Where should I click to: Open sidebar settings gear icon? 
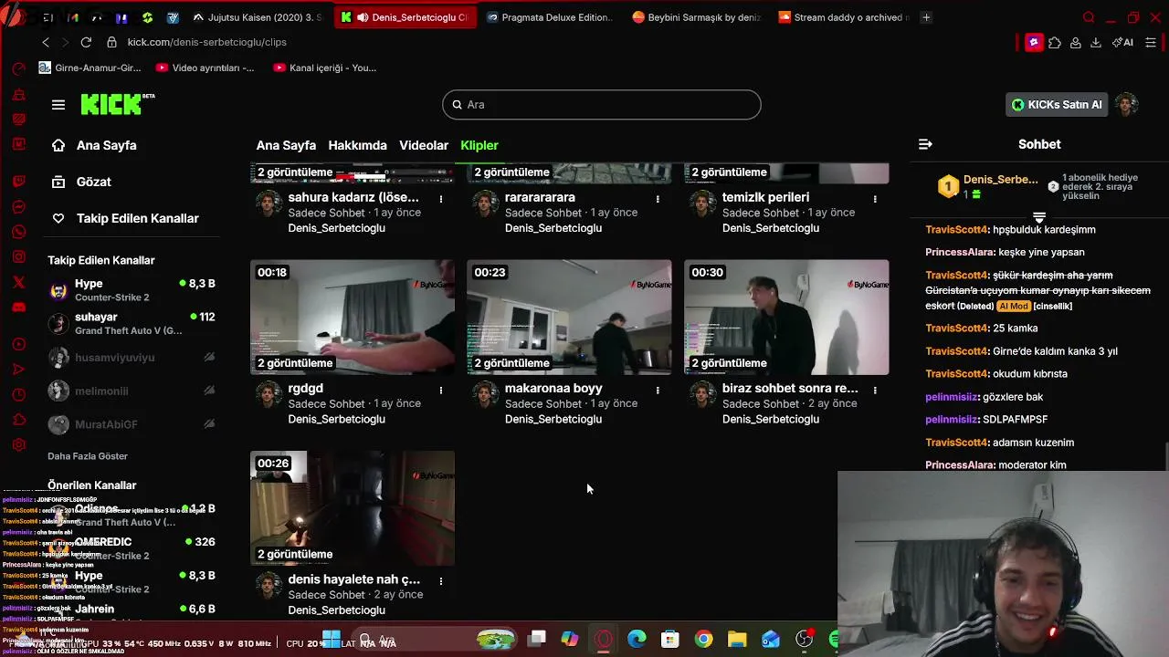click(x=18, y=445)
